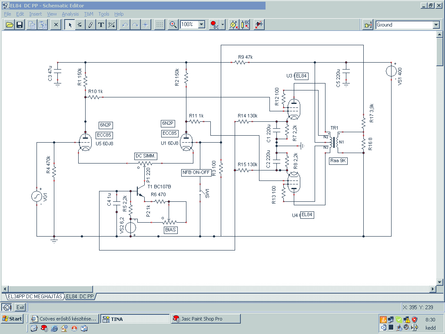Activate the zoom magnifier tool

click(173, 25)
